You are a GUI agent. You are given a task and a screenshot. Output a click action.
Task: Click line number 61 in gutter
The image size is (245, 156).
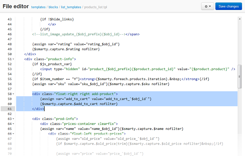(10, 109)
